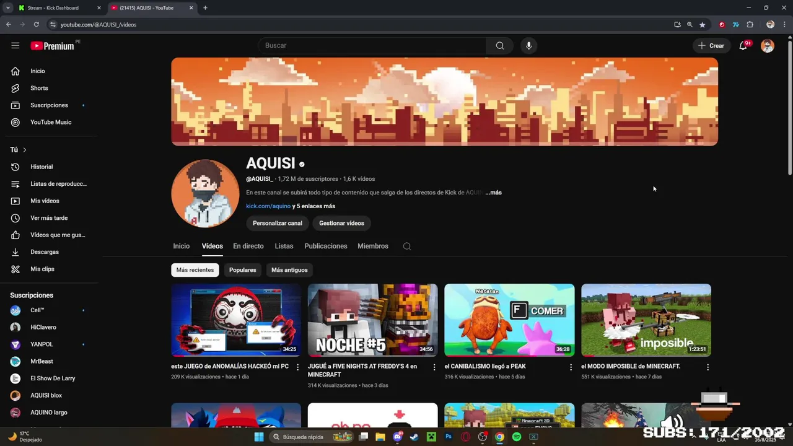
Task: Open Steam from taskbar
Action: 414,437
